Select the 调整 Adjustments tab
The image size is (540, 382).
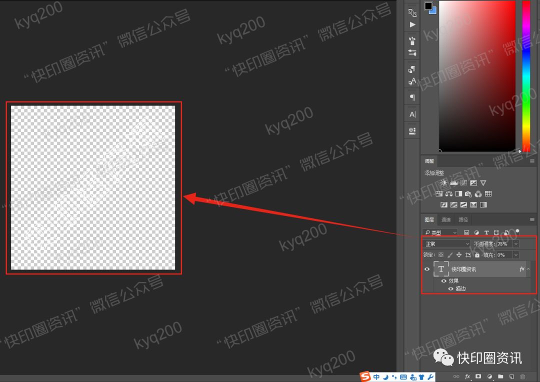coord(429,161)
